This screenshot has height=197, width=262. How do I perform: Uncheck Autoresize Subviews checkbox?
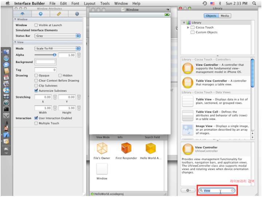coord(36,91)
